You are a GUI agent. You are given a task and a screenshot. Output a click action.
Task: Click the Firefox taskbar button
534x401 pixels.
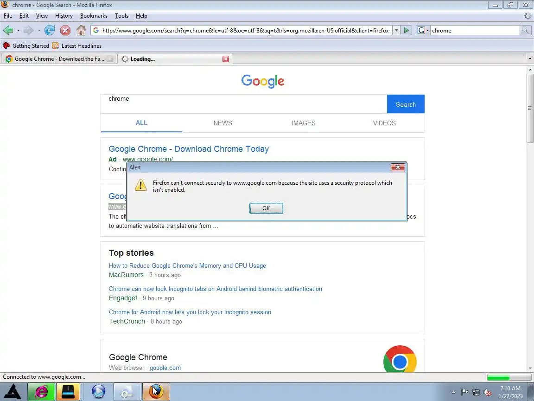[156, 391]
